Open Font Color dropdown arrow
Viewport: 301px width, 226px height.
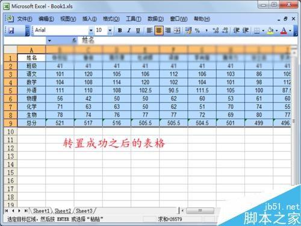(290, 31)
